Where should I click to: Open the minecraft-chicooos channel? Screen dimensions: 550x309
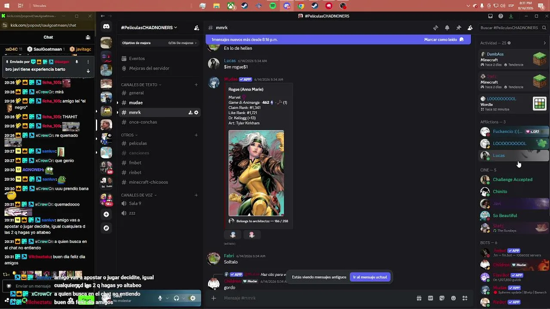pos(159,182)
